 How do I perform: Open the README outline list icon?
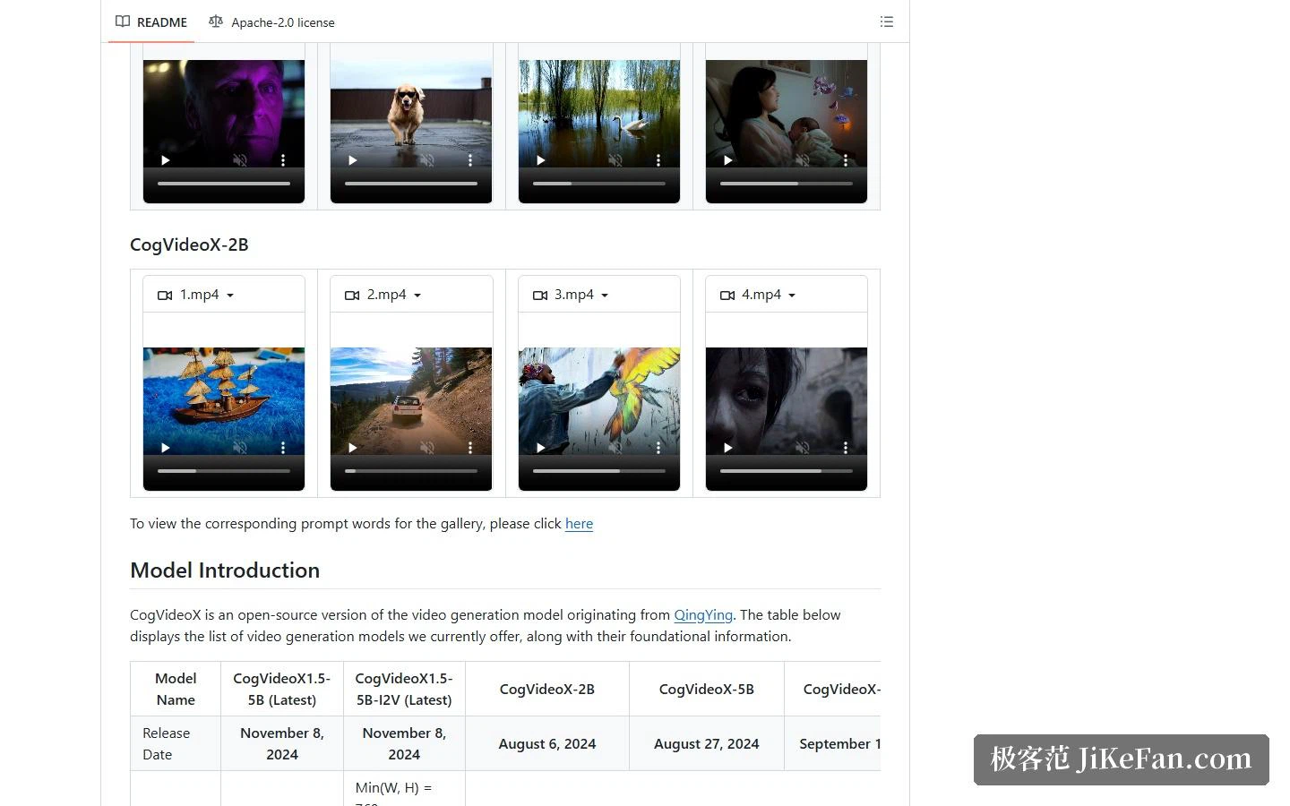point(887,21)
